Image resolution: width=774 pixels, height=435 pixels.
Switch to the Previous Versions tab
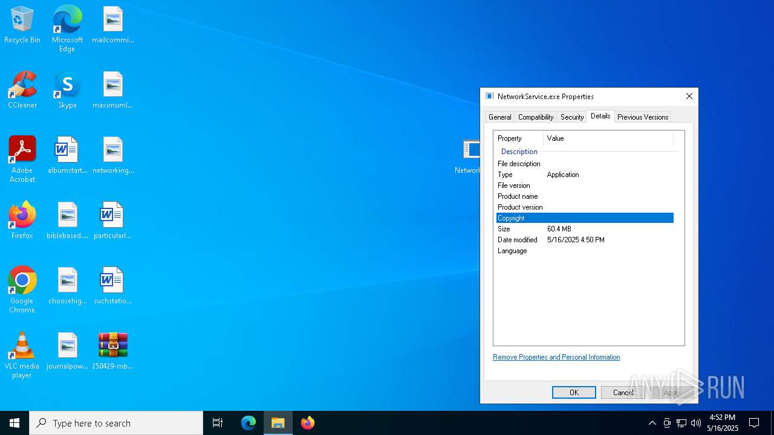(643, 117)
